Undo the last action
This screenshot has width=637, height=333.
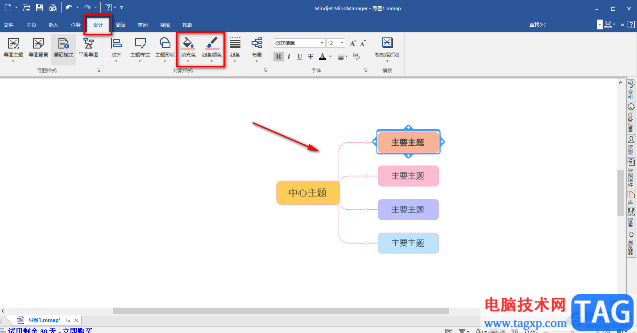click(69, 7)
